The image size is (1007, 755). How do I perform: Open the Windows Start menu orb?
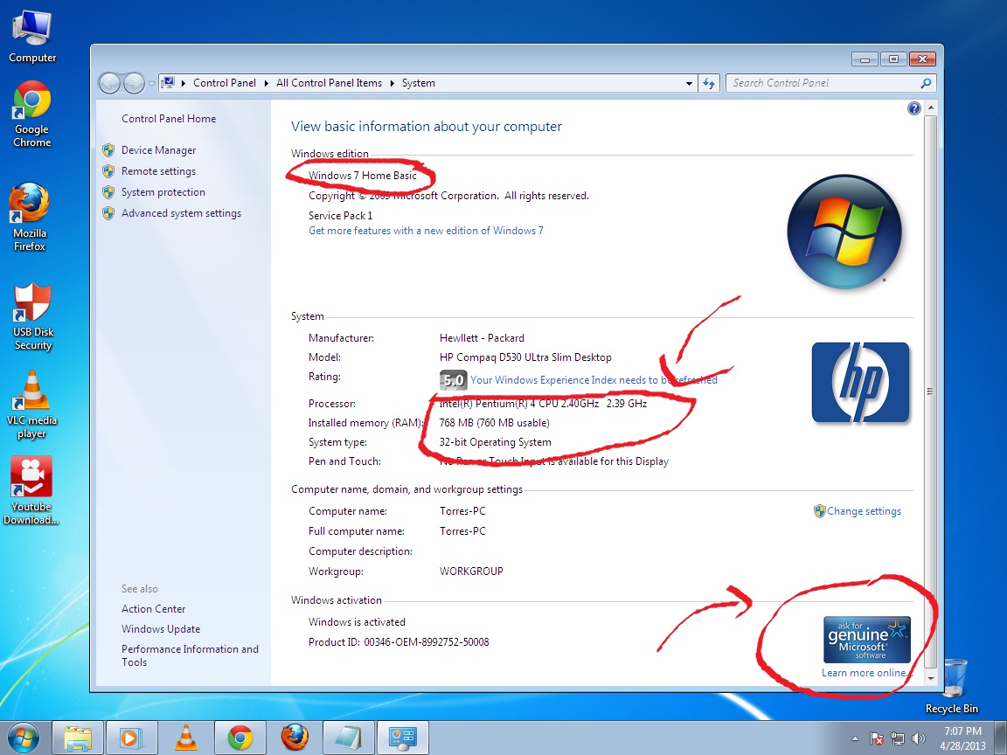coord(23,738)
